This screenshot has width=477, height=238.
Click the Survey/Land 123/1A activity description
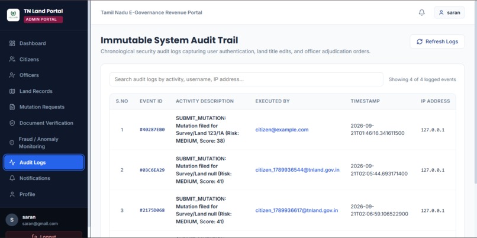click(x=208, y=130)
